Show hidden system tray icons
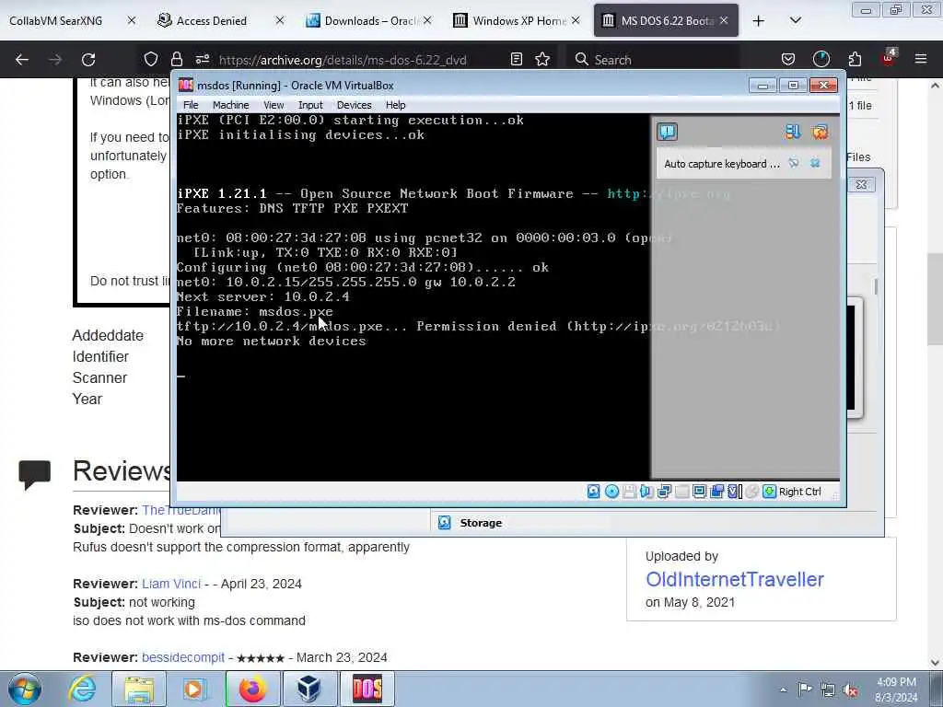943x707 pixels. [x=783, y=690]
